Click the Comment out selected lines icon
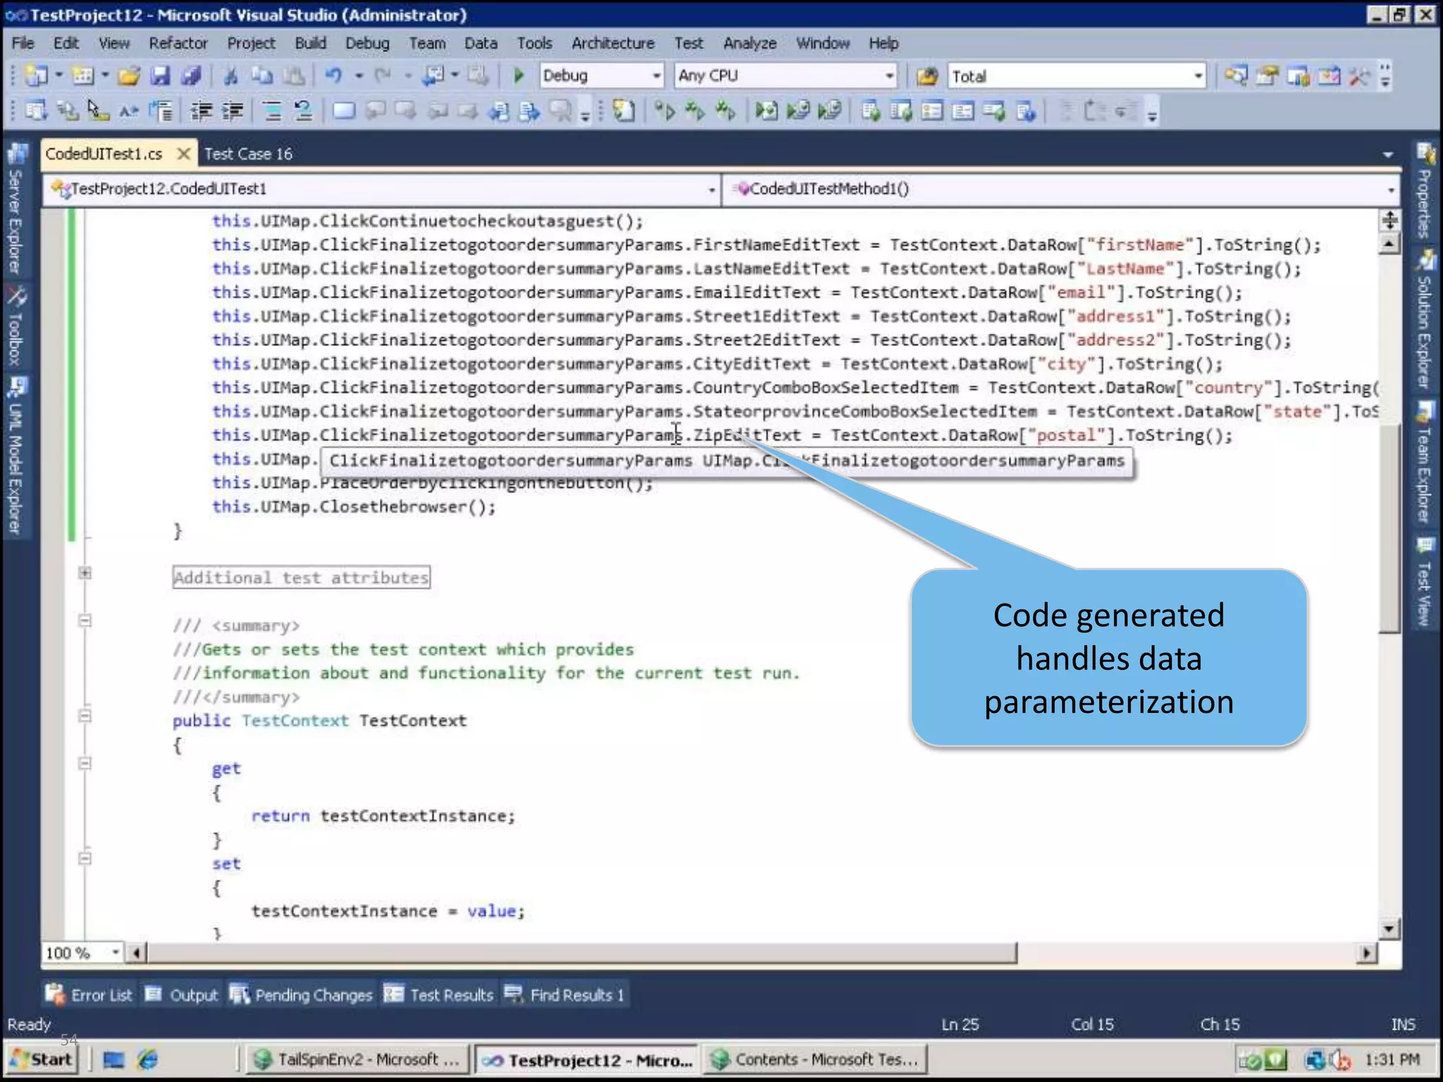Screen dimensions: 1443x1082 pyautogui.click(x=272, y=111)
